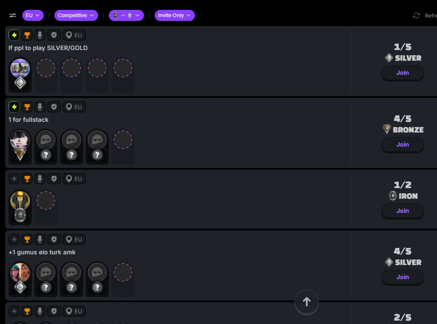Join the '1 for fullstack' Bronze lobby
Screen dimensions: 437x324
point(402,144)
